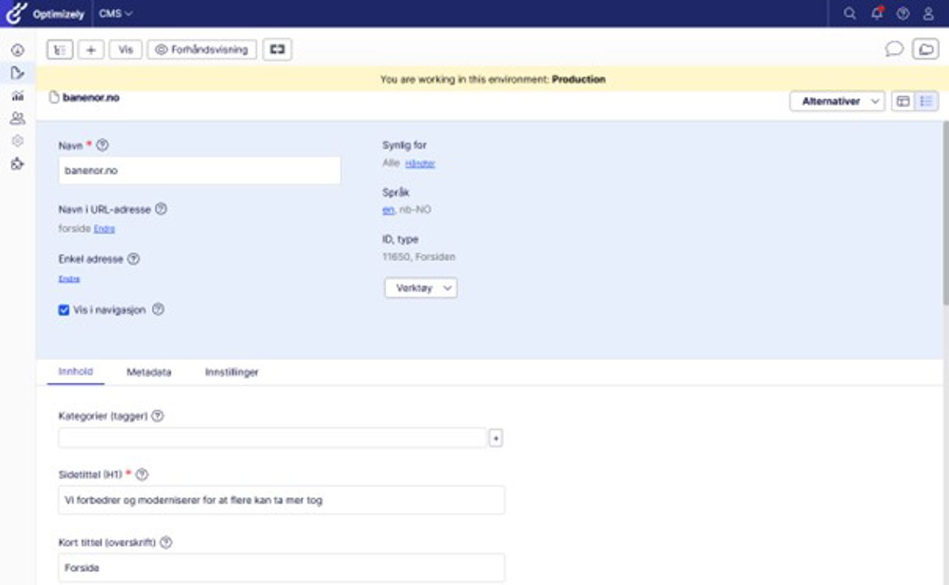Click the Sidetittel (H1) text field
The height and width of the screenshot is (585, 949).
tap(281, 500)
